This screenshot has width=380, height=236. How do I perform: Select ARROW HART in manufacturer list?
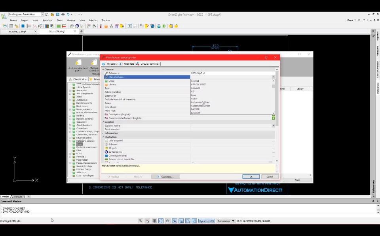tap(198, 84)
